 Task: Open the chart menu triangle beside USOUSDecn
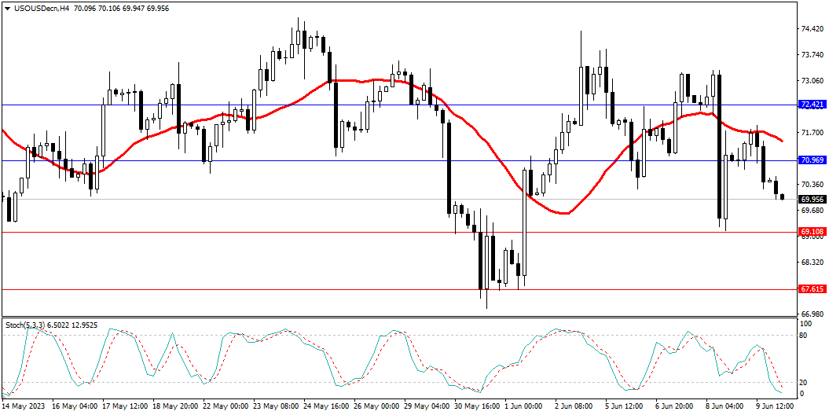[7, 9]
